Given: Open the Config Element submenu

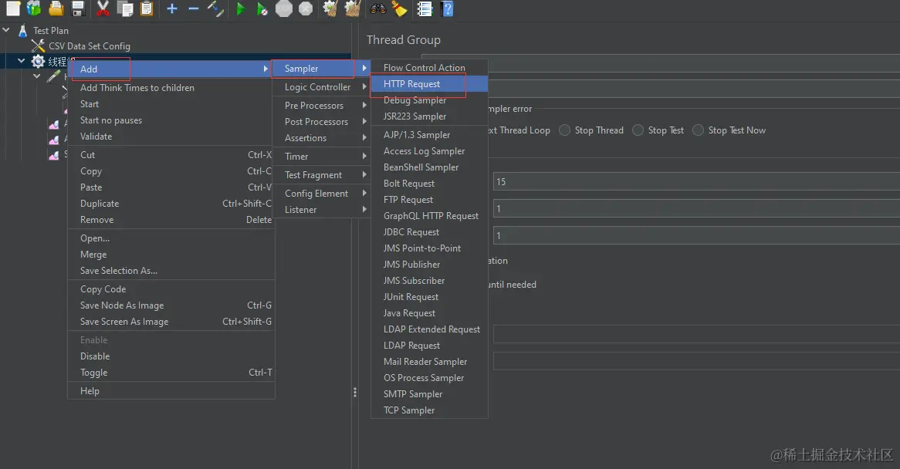Looking at the screenshot, I should coord(321,193).
